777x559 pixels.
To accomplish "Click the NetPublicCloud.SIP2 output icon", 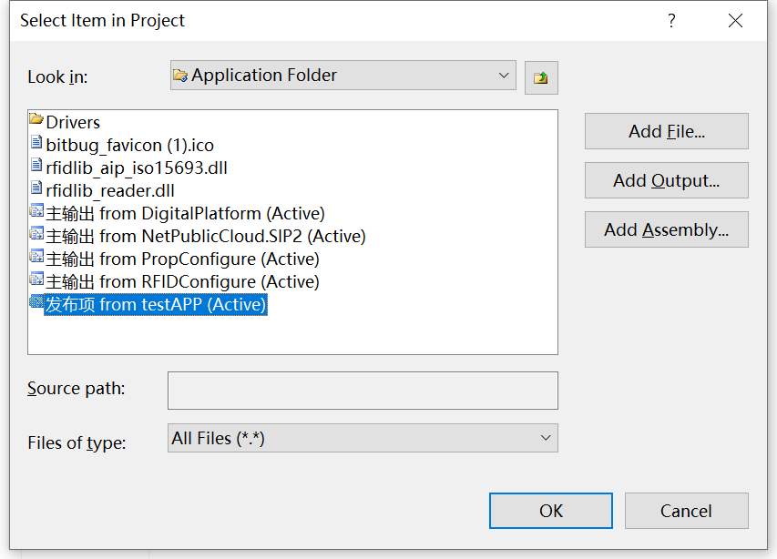I will pyautogui.click(x=36, y=235).
